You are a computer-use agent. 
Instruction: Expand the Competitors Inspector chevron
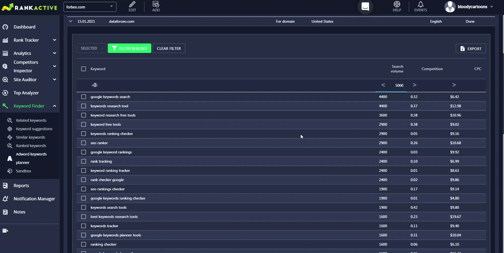[x=54, y=66]
